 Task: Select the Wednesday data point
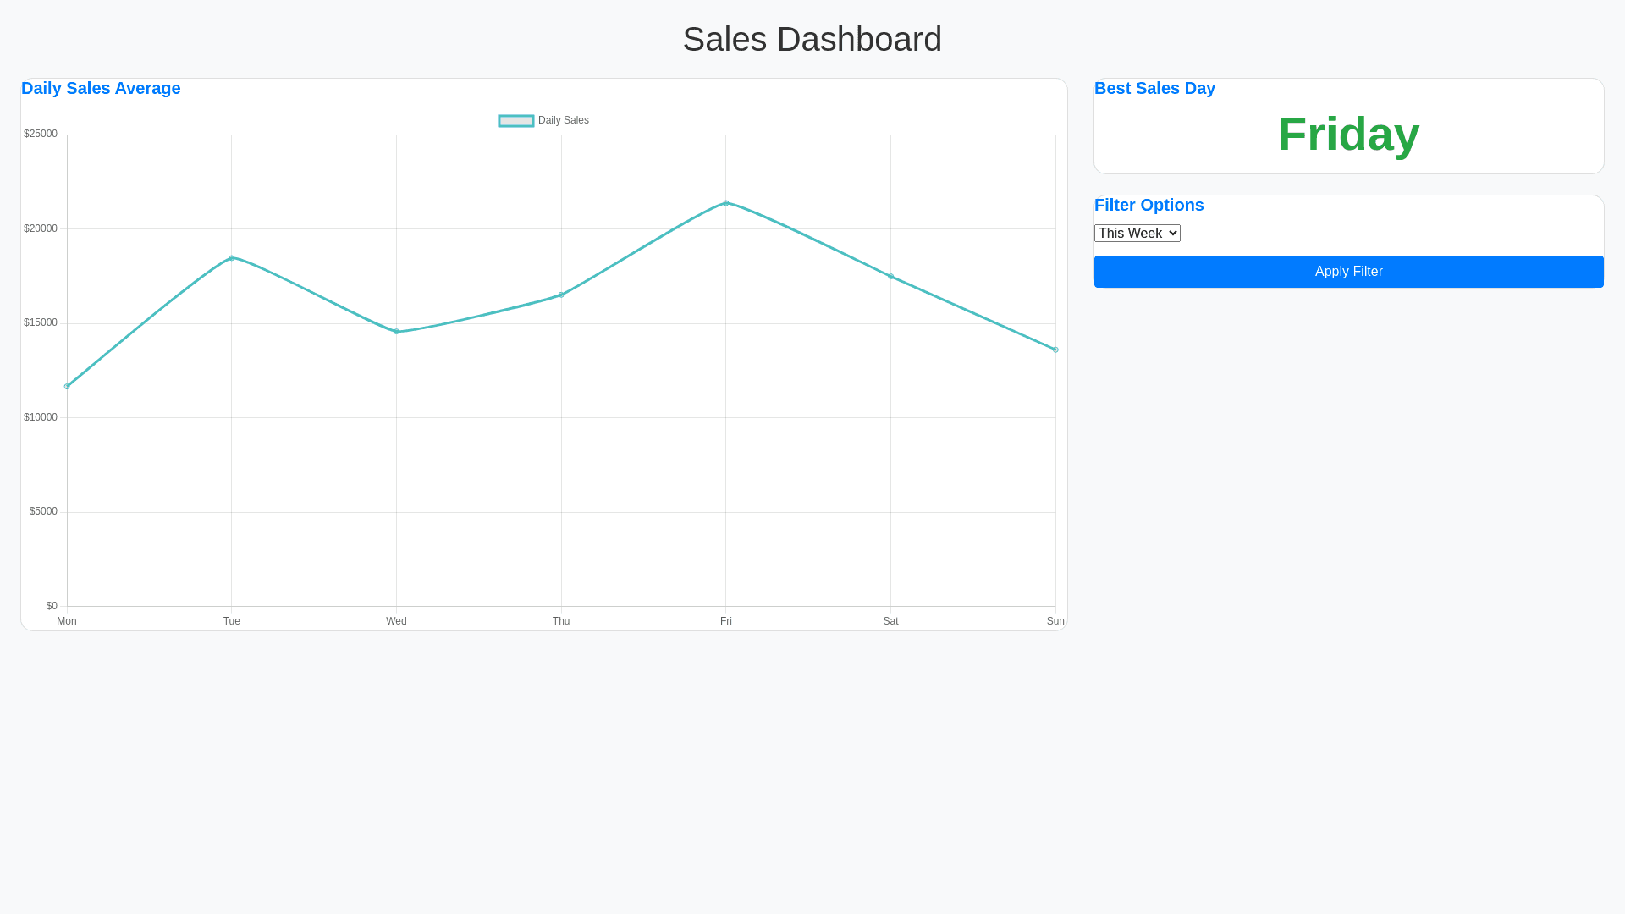pyautogui.click(x=396, y=332)
